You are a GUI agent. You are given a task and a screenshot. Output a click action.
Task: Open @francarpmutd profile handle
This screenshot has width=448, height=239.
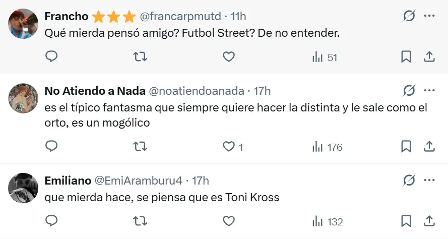click(180, 16)
